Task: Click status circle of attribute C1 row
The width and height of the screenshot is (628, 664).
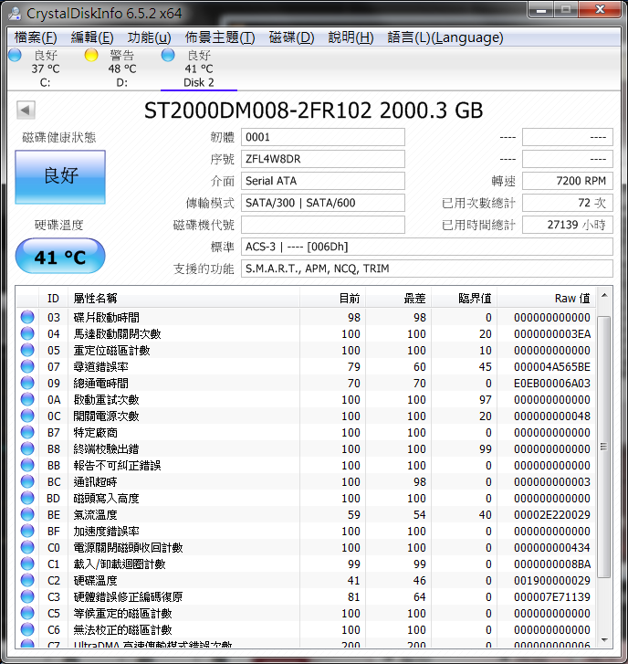Action: [x=27, y=564]
